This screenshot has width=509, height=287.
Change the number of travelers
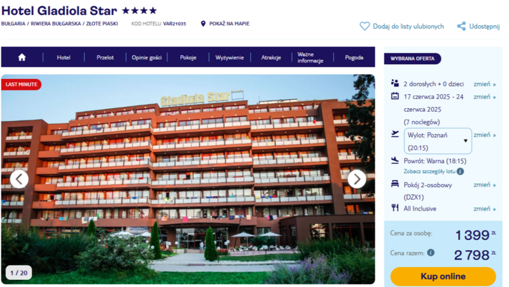pos(484,84)
